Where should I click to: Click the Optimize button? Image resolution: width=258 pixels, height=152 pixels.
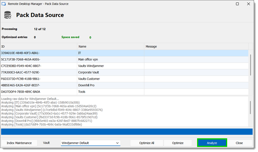(178, 143)
